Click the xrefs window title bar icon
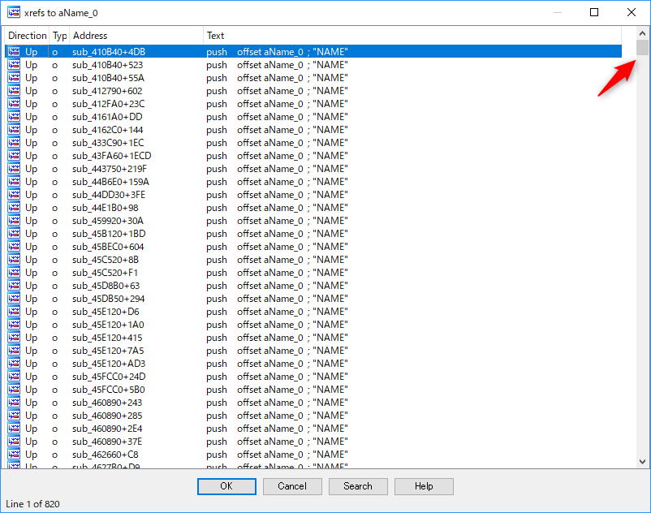The image size is (651, 513). tap(13, 12)
